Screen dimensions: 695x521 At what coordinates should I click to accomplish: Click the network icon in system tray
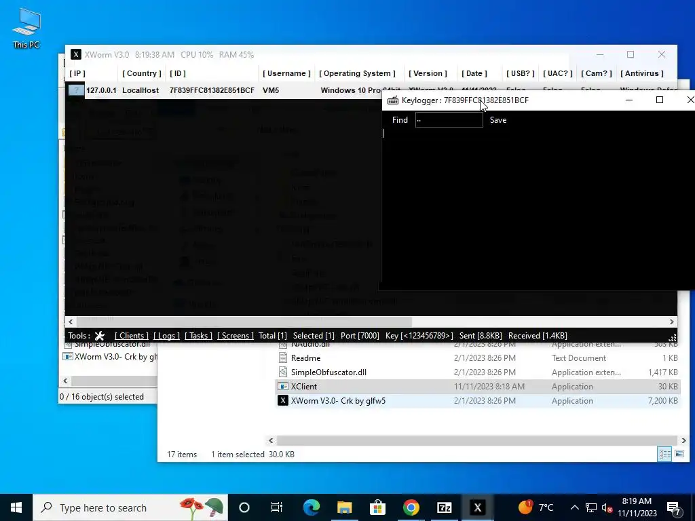click(591, 508)
